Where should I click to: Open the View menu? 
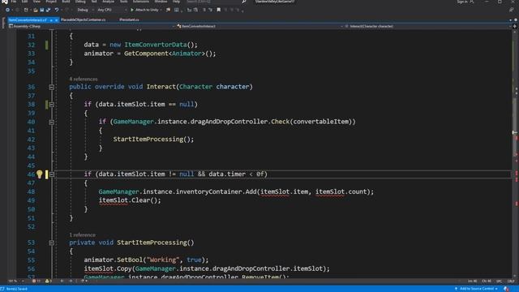point(36,2)
